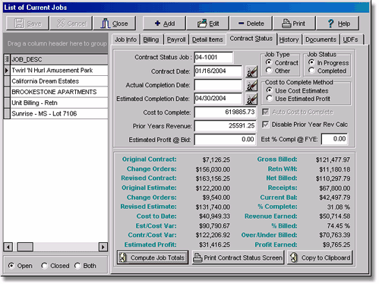This screenshot has height=284, width=379.
Task: Close the job list window via Close button
Action: 115,24
